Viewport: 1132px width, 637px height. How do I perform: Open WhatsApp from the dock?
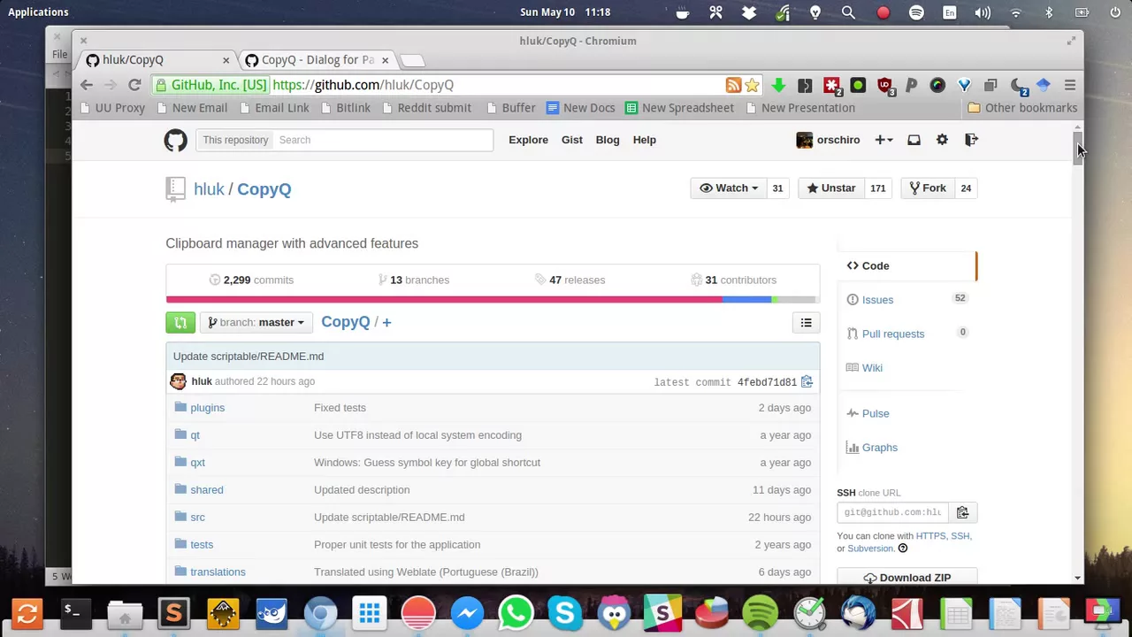click(x=516, y=612)
